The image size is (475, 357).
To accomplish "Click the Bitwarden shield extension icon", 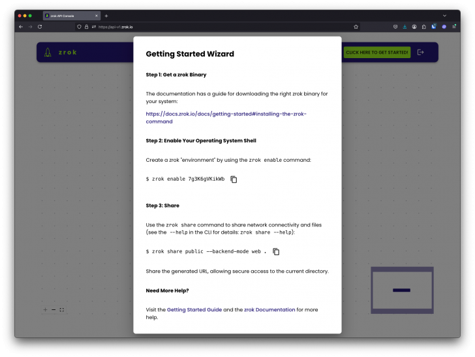I will pyautogui.click(x=434, y=26).
